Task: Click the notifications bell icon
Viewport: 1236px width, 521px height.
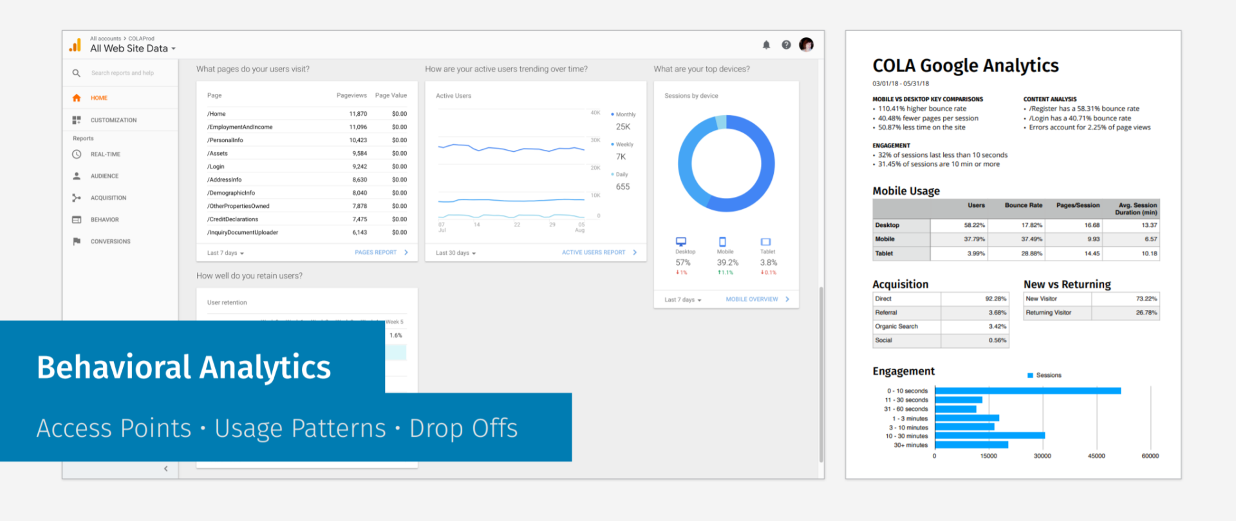Action: (766, 45)
